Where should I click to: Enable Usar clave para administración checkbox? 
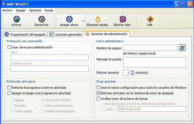click(x=9, y=47)
